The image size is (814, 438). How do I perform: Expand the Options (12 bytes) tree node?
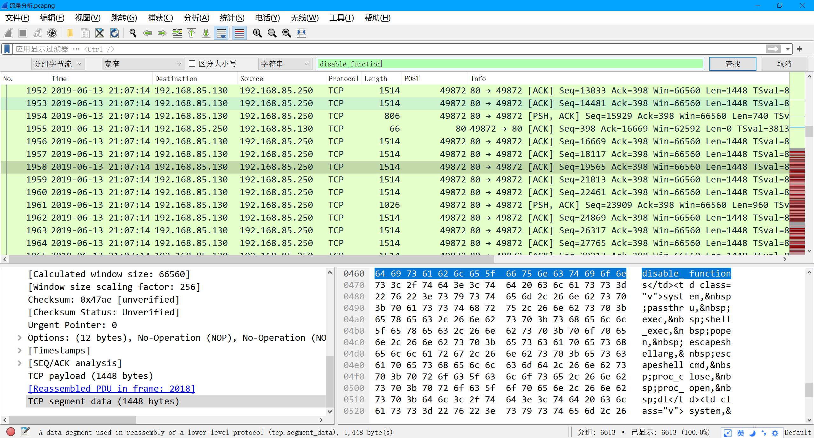coord(20,338)
